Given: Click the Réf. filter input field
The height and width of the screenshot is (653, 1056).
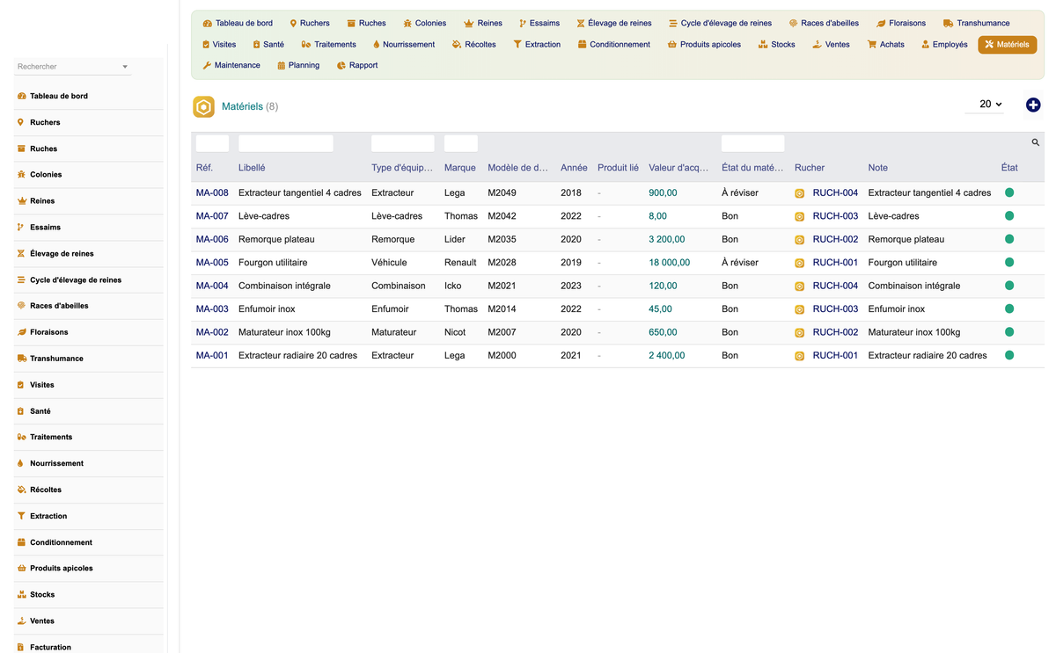Looking at the screenshot, I should point(212,143).
